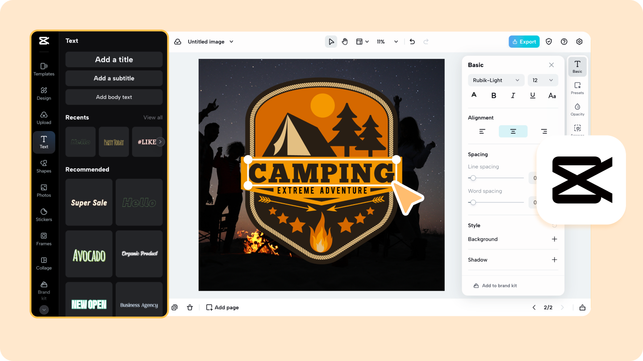Viewport: 643px width, 361px height.
Task: Expand more sidebar items with down chevron
Action: pos(44,310)
